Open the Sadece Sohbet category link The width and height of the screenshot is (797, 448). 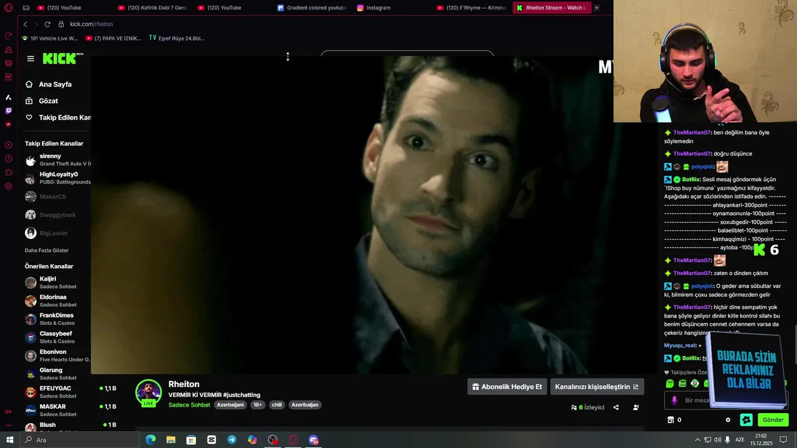[189, 405]
